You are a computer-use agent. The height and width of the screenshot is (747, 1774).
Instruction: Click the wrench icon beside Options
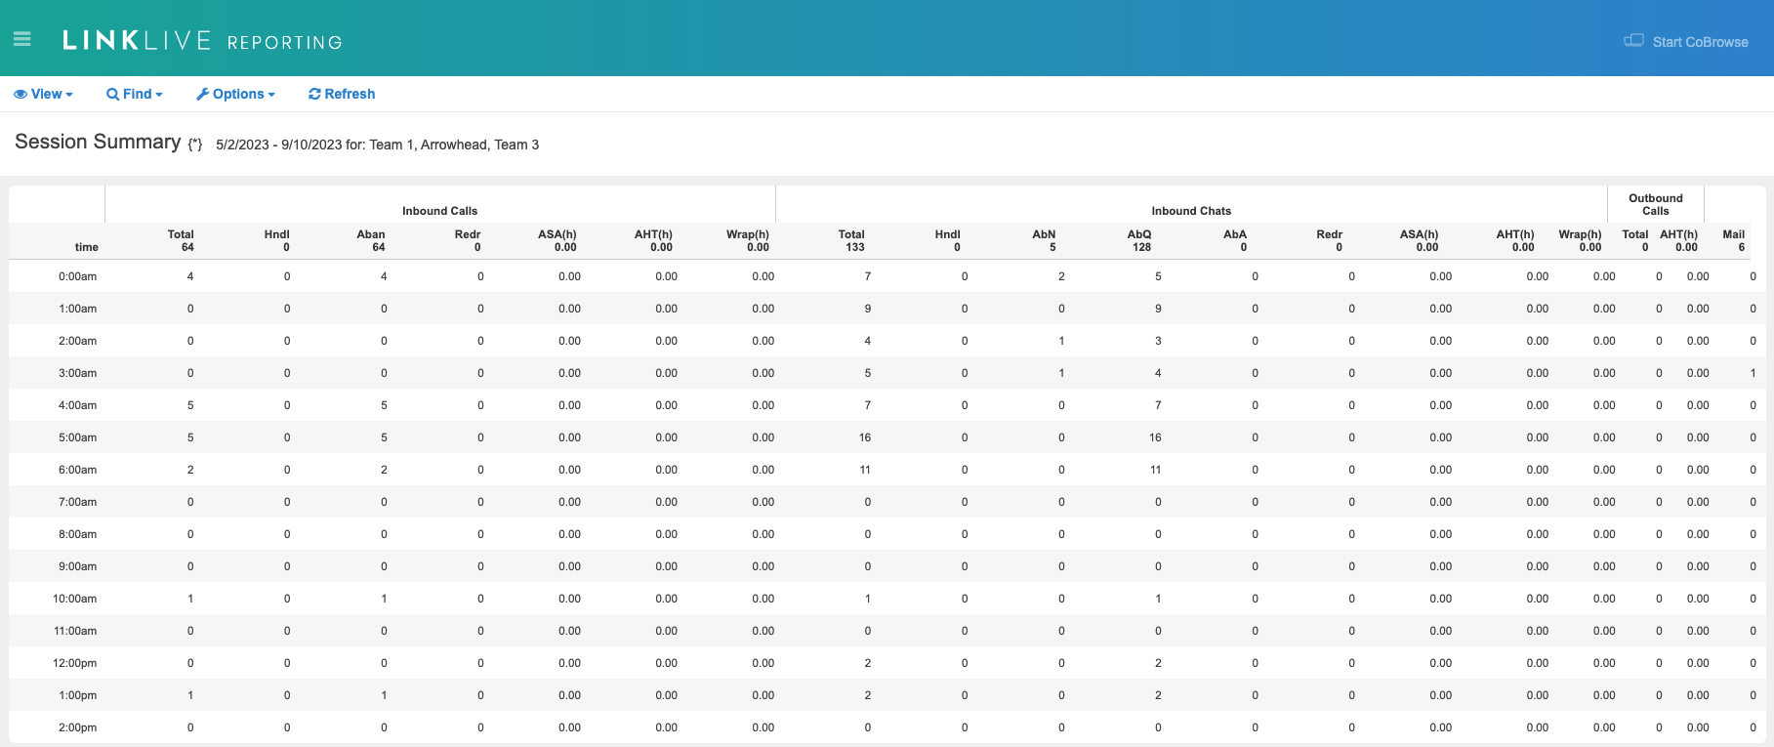202,95
